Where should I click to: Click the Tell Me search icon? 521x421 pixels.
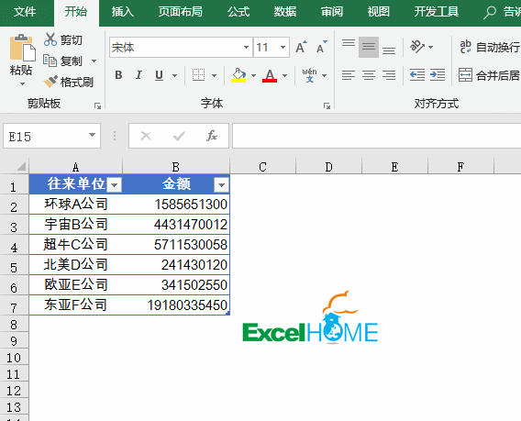pos(490,13)
